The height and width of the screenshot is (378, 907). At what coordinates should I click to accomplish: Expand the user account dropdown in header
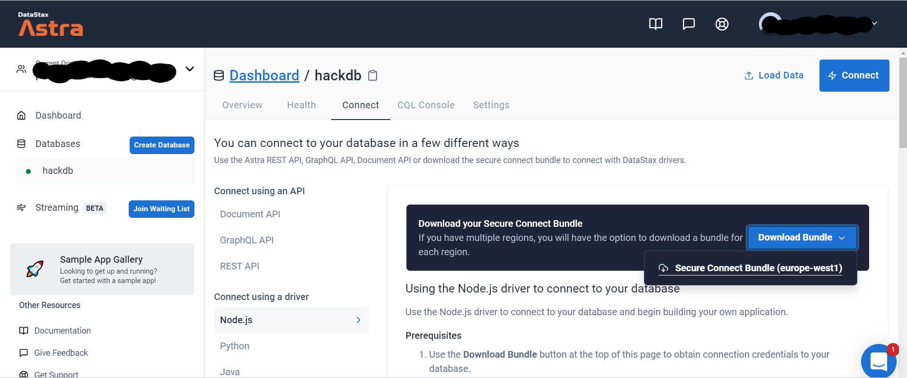875,23
